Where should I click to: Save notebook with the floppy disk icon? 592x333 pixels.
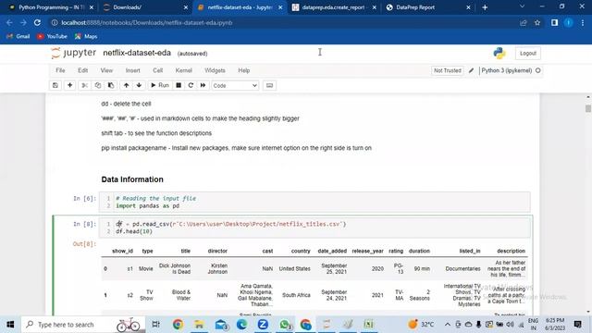(55, 85)
